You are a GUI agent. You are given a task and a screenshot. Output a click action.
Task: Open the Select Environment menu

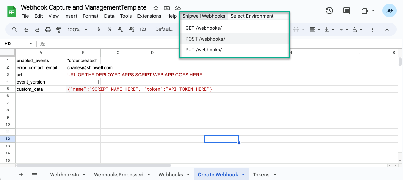252,16
